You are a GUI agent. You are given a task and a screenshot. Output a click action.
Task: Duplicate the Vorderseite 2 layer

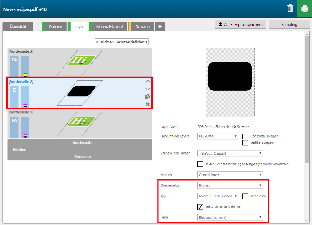pos(147,97)
